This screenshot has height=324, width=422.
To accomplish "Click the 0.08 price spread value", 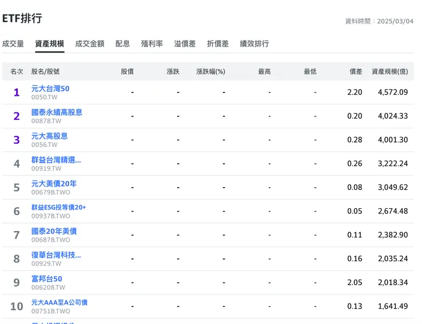I will click(355, 187).
